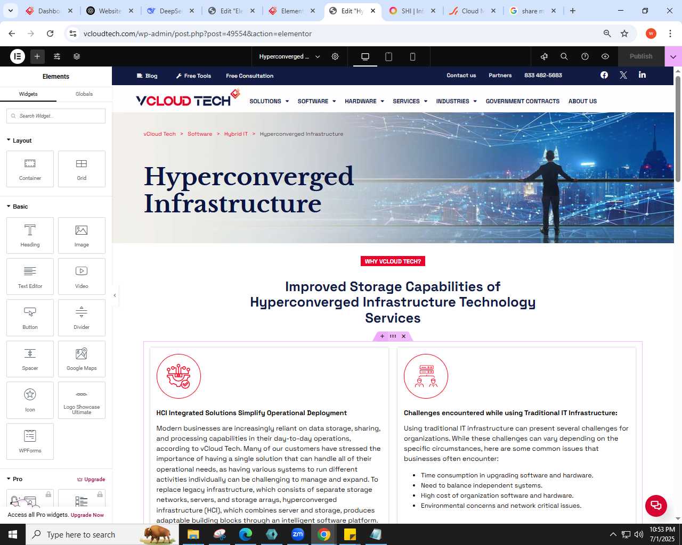Open the Free Consultation link

coord(249,76)
